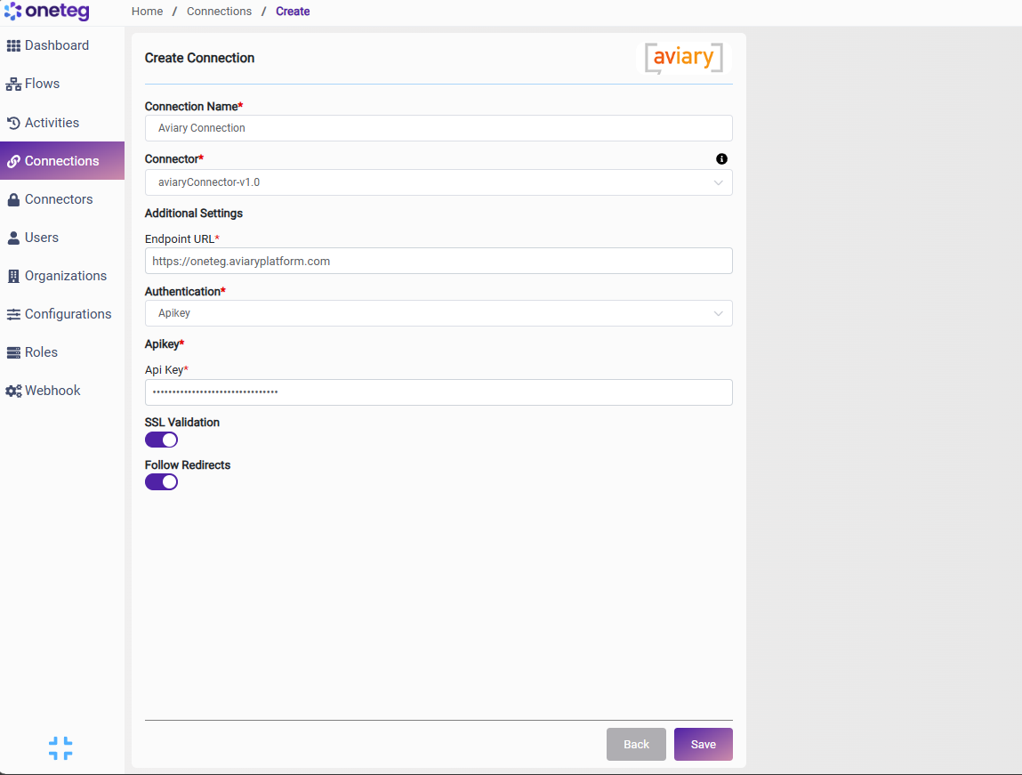Image resolution: width=1022 pixels, height=775 pixels.
Task: Open the Authentication dropdown showing Apikey
Action: click(x=439, y=313)
